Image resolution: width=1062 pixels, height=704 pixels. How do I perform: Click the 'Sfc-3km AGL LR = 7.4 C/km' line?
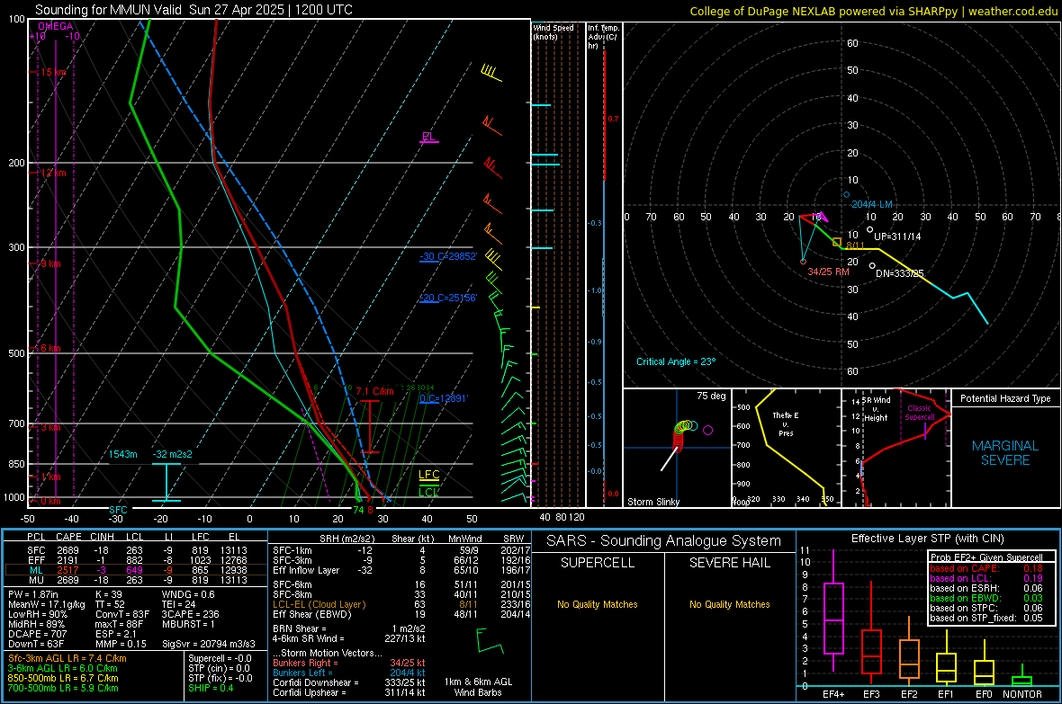tap(67, 659)
